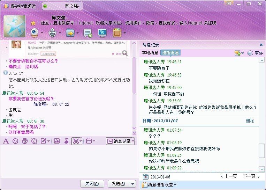Click the 关闭(C) button
The image size is (266, 190).
click(x=92, y=184)
